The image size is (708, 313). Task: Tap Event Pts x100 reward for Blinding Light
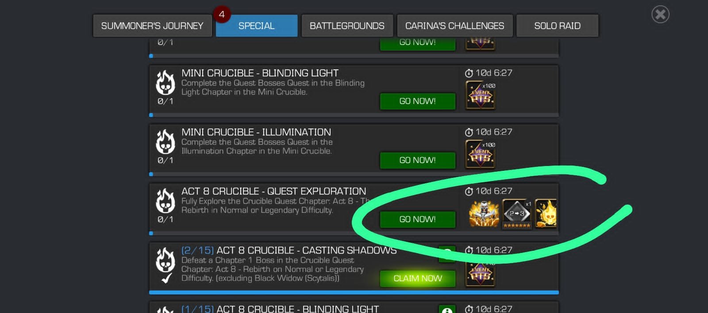tap(480, 95)
